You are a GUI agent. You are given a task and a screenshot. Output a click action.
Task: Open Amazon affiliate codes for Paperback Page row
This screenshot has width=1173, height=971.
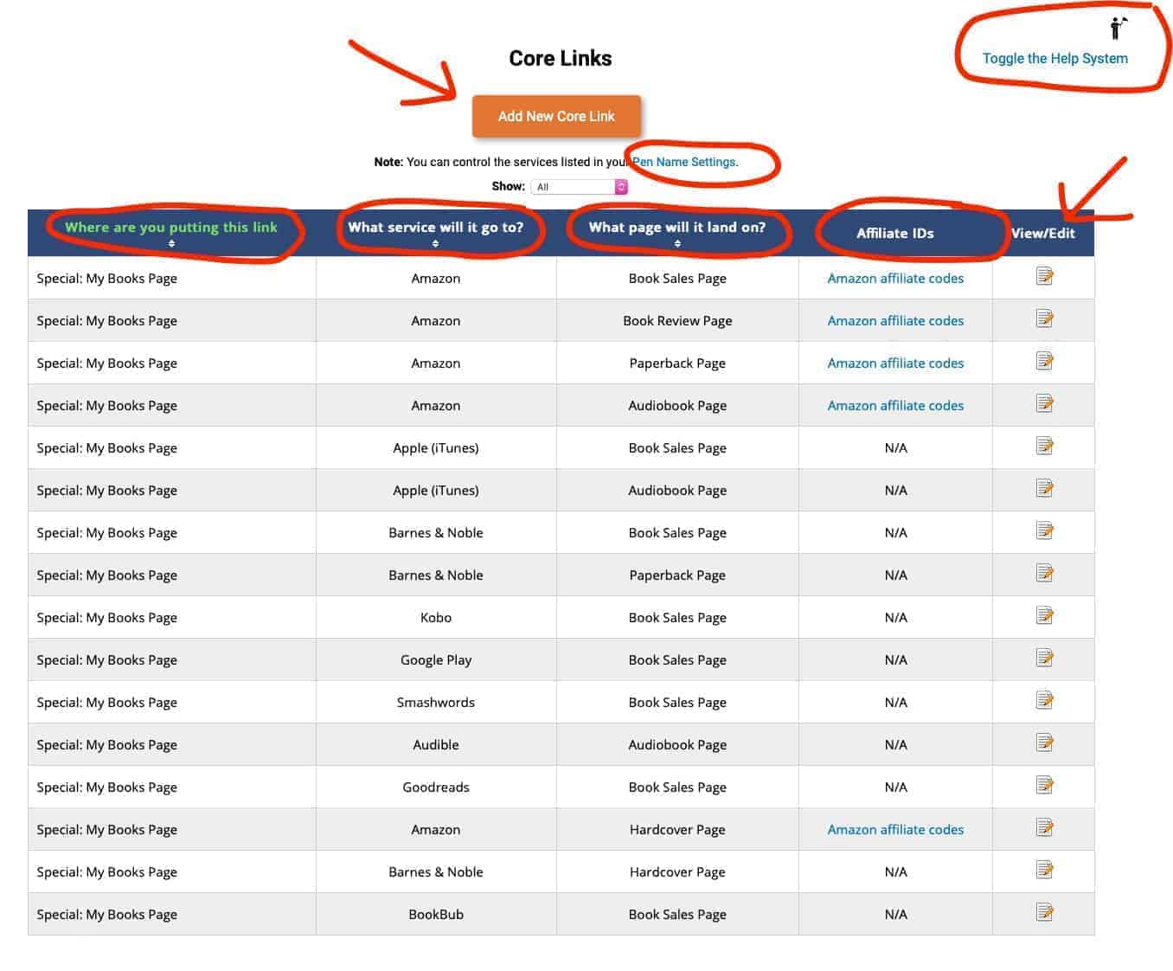[x=895, y=363]
